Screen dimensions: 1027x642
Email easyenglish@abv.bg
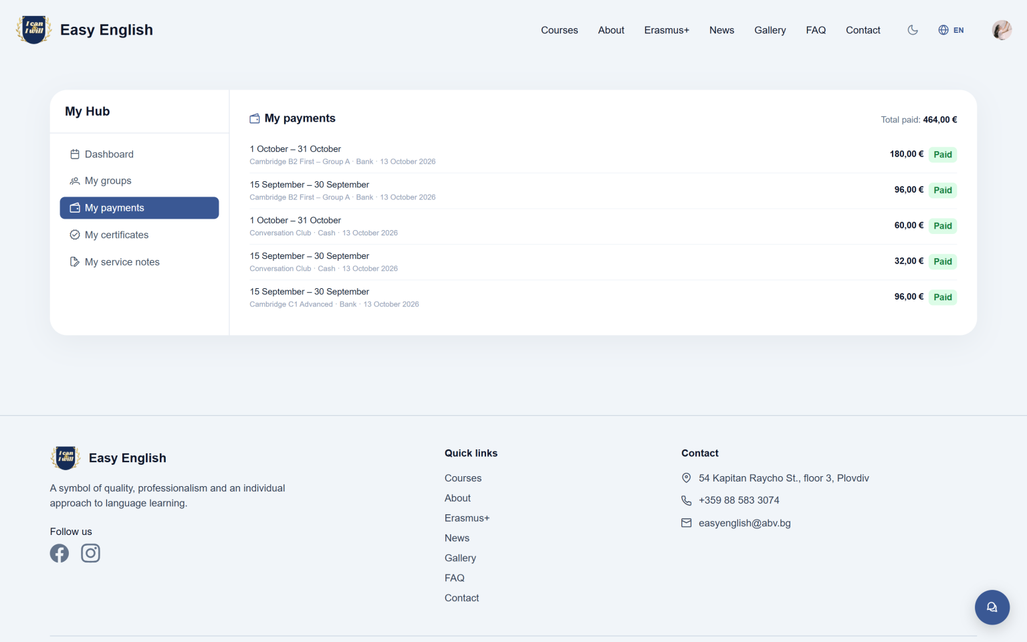coord(745,523)
